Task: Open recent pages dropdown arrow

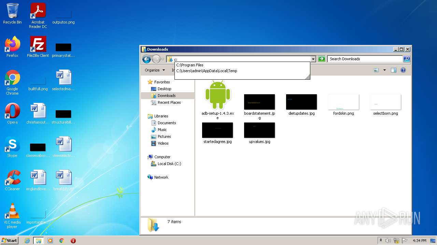Action: tap(163, 59)
